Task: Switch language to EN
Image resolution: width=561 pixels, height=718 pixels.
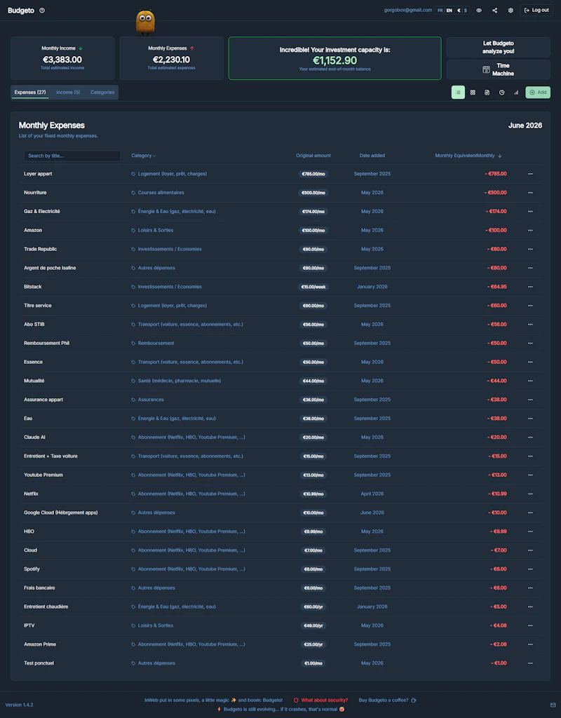Action: click(x=450, y=11)
